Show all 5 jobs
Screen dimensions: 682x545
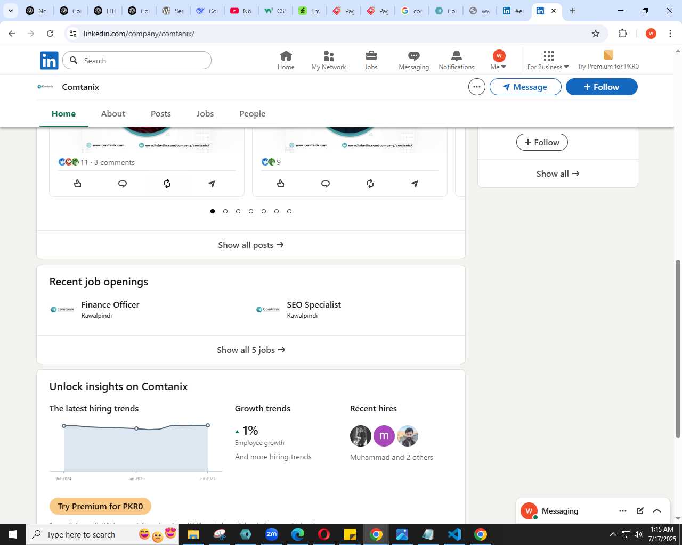point(251,350)
